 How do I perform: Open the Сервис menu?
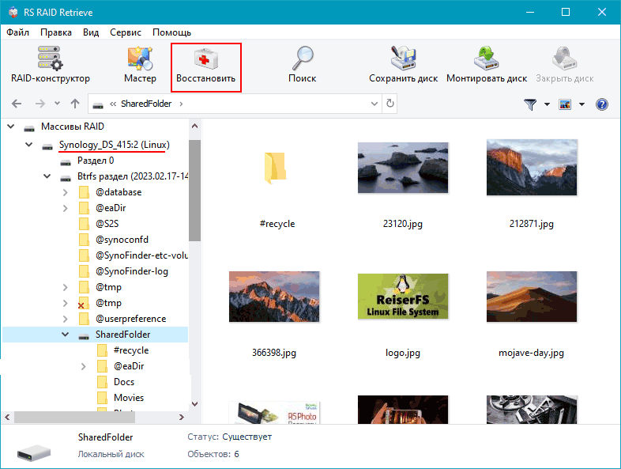[126, 32]
